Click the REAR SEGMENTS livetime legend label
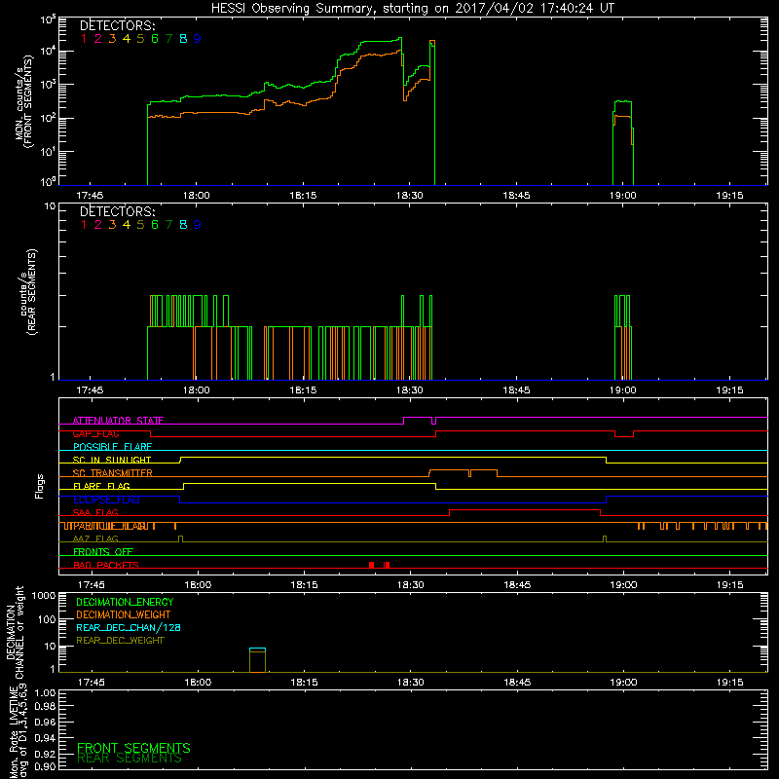The image size is (779, 779). [x=130, y=759]
